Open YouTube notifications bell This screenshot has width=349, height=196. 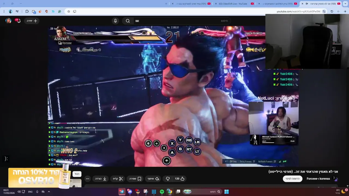(18, 21)
